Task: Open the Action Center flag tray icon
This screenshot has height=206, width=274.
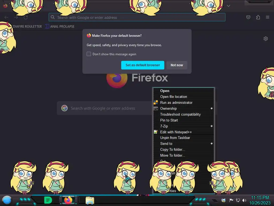Action: tap(231, 200)
